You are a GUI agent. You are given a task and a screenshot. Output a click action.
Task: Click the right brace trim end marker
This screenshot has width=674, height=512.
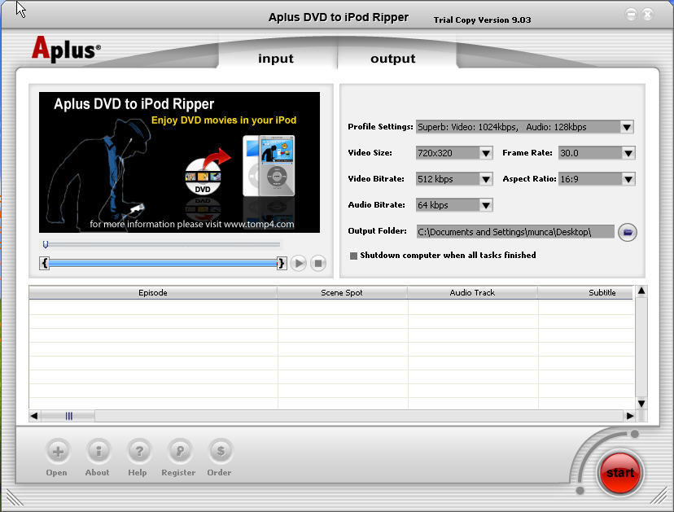(281, 263)
